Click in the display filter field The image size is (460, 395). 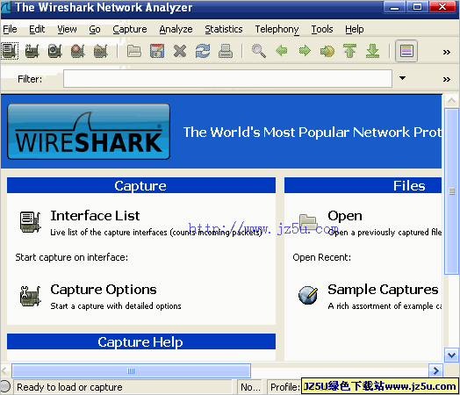[x=227, y=79]
